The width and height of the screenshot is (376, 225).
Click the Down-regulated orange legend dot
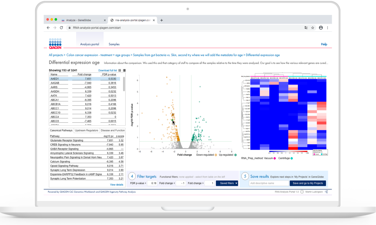(216, 155)
